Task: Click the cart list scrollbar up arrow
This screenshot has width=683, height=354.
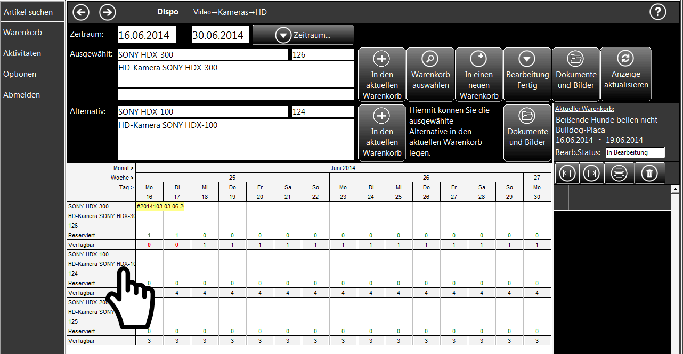Action: coord(675,189)
